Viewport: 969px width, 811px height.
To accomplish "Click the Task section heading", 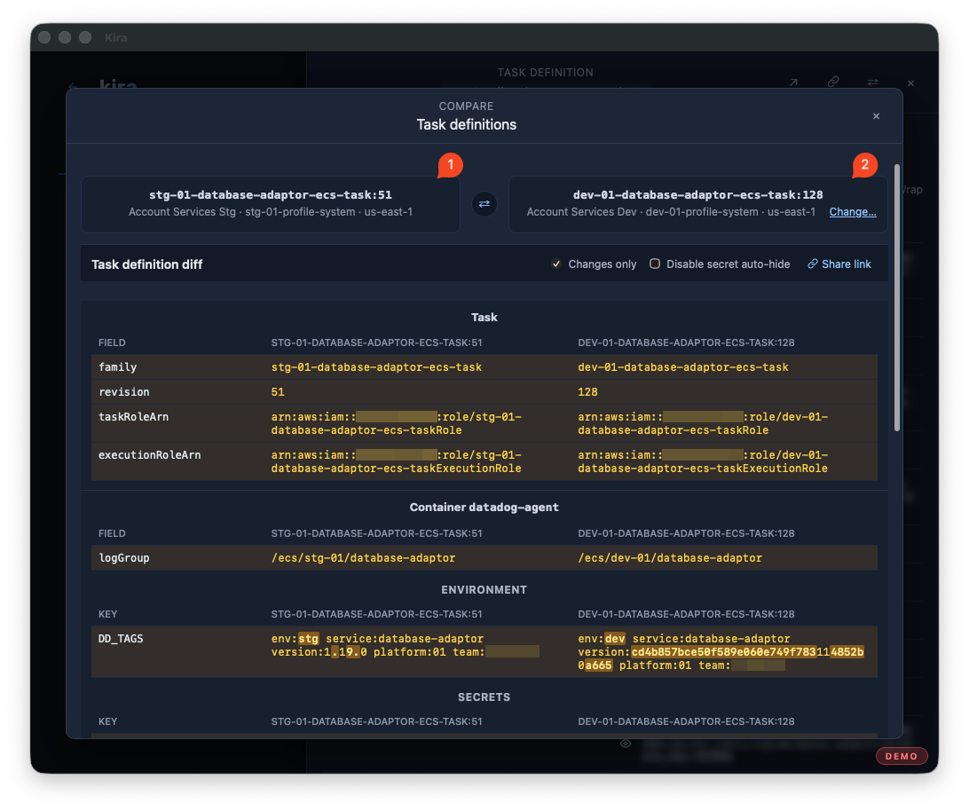I will (x=484, y=317).
